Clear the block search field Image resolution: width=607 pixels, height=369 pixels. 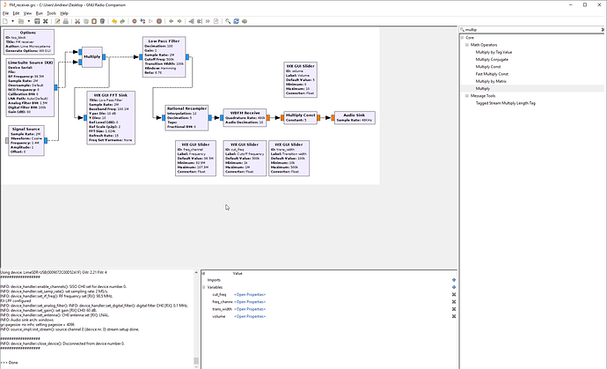pos(601,29)
